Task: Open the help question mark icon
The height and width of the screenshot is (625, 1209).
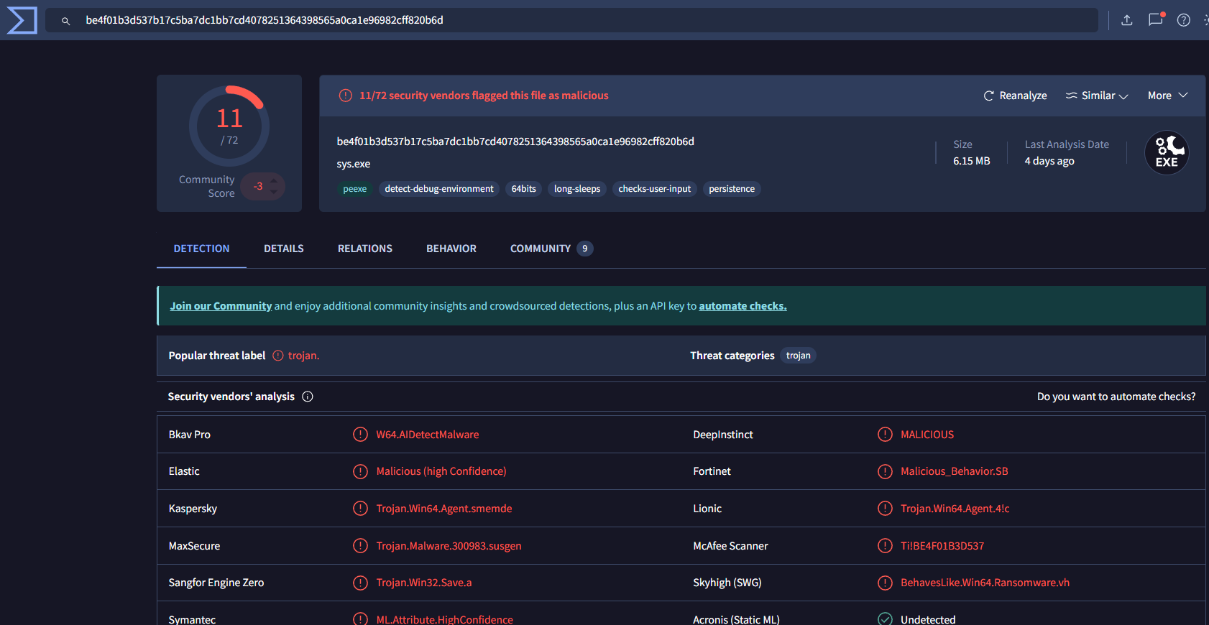Action: pos(1183,20)
